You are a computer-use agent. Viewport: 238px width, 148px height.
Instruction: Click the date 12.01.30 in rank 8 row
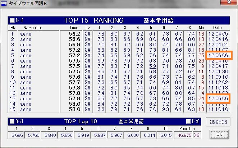[218, 71]
